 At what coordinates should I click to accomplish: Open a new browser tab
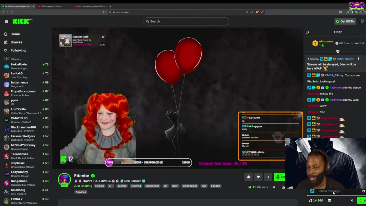[x=110, y=6]
